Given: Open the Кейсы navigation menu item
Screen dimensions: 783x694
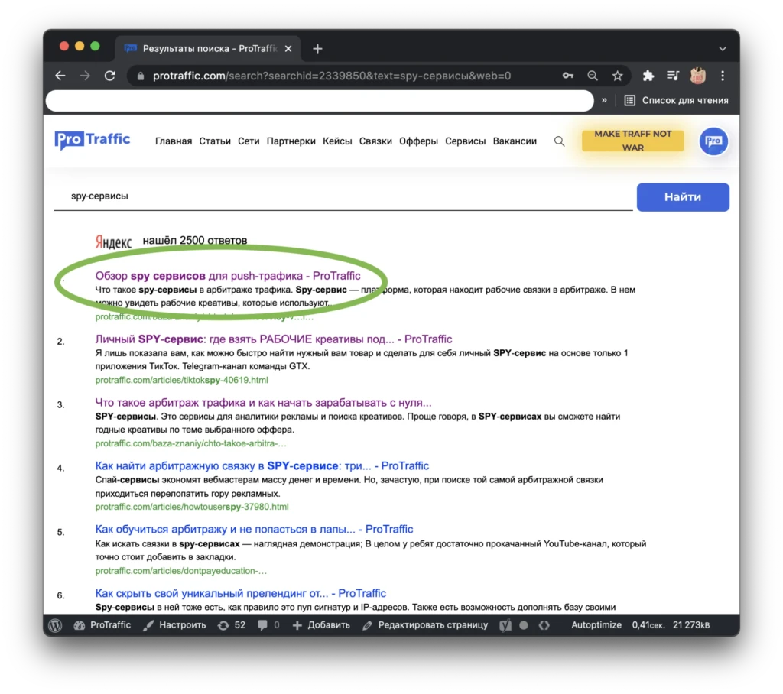Looking at the screenshot, I should point(337,141).
